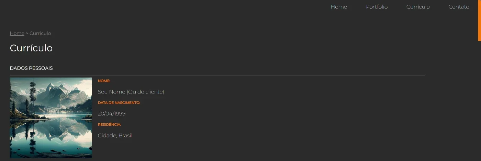Click the DADOS PESSOAIS section title
Screen dimensions: 481x161
[x=31, y=68]
